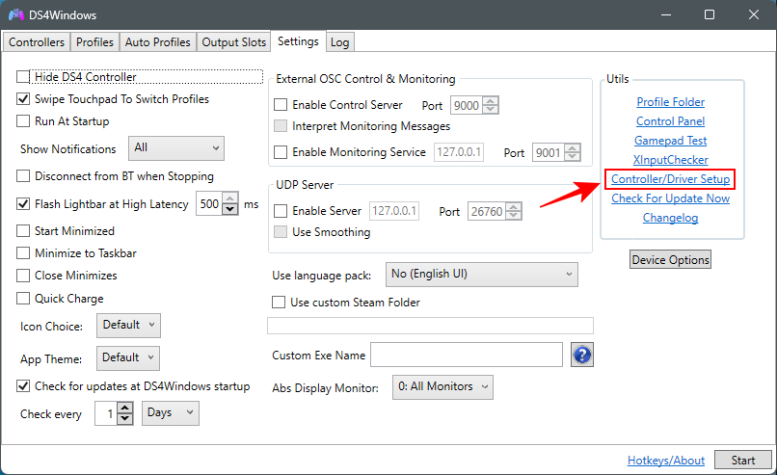Launch the XInputChecker link
Screen dimensions: 777x475
pos(670,160)
